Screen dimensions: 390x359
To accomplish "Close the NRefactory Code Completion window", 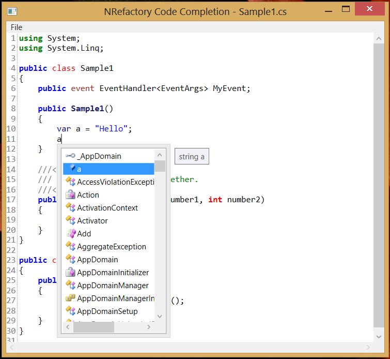I will pyautogui.click(x=370, y=9).
